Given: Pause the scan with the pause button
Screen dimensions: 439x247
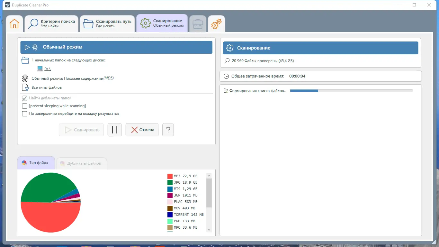Looking at the screenshot, I should coord(115,130).
